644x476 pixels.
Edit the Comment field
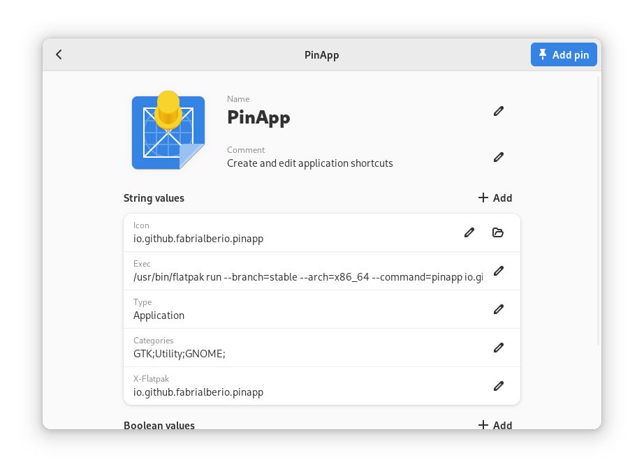499,157
